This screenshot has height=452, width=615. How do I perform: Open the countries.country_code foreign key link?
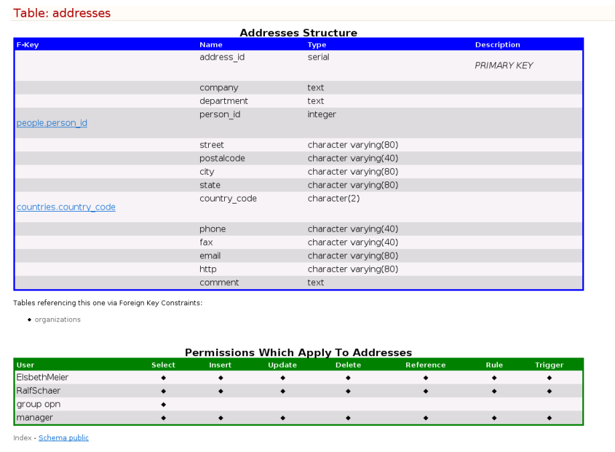66,207
